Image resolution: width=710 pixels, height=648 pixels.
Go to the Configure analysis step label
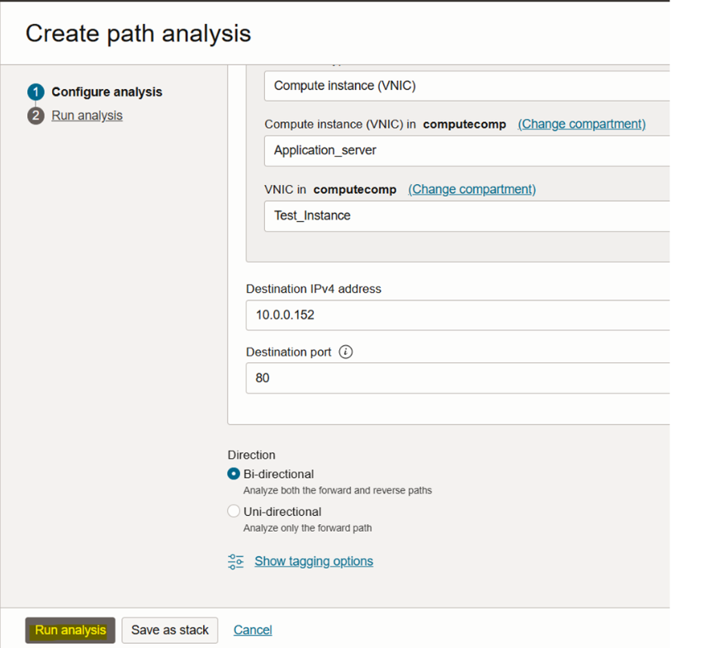pyautogui.click(x=106, y=92)
